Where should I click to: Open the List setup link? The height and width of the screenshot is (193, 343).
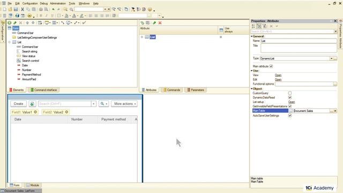click(x=292, y=102)
